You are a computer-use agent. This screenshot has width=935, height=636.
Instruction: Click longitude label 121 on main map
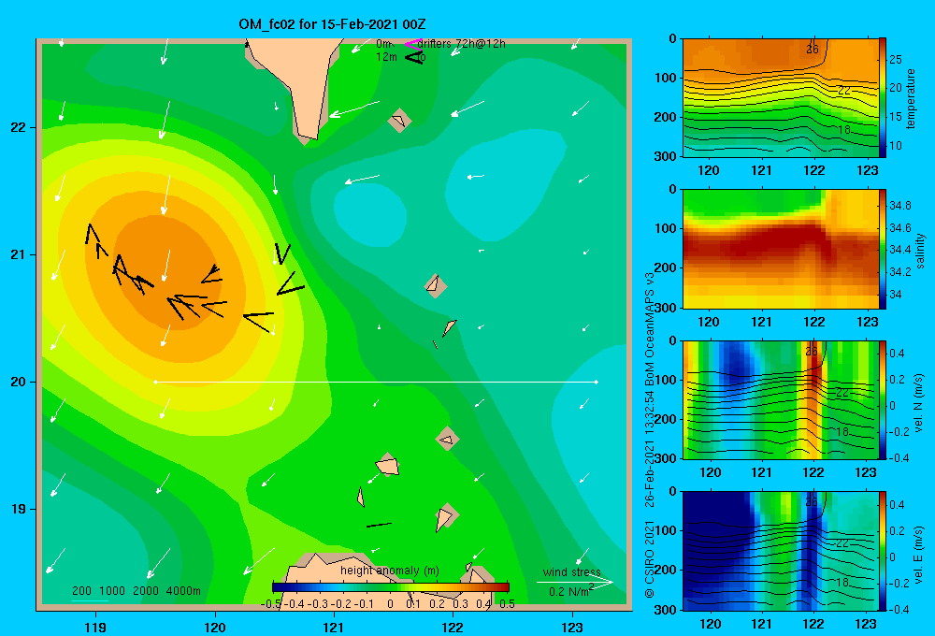point(334,627)
